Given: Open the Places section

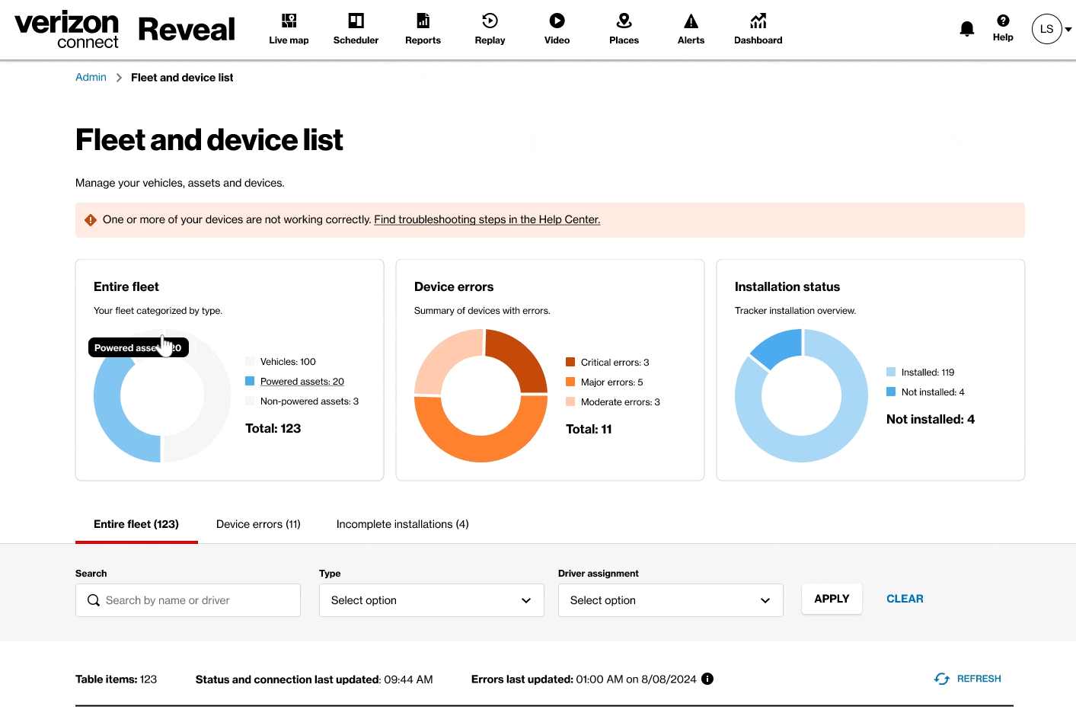Looking at the screenshot, I should (624, 29).
